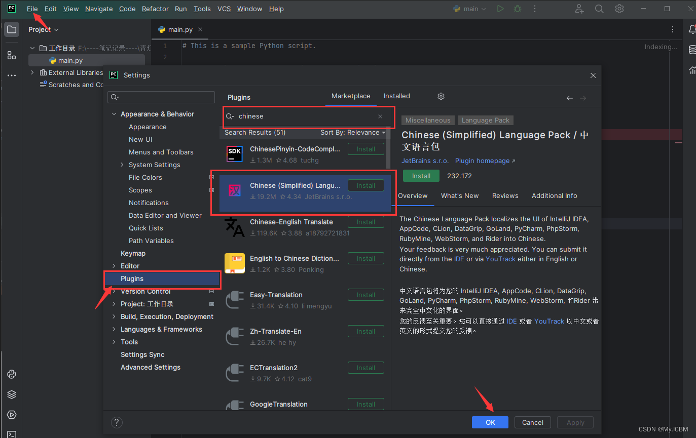The width and height of the screenshot is (696, 438).
Task: Expand the Editor settings section
Action: (x=114, y=266)
